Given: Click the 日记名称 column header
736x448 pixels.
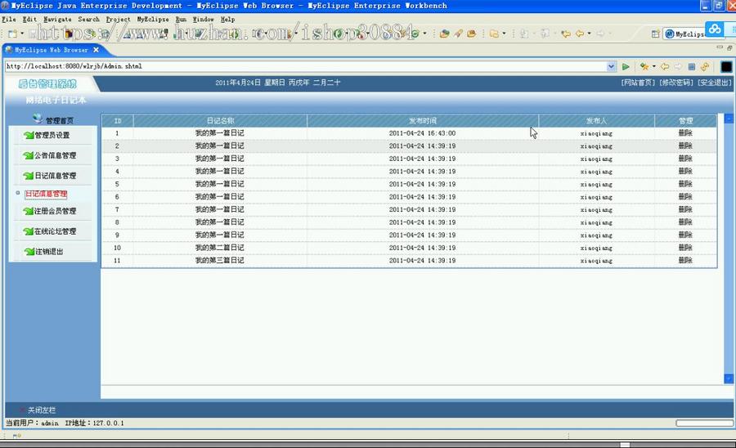Looking at the screenshot, I should [x=220, y=120].
